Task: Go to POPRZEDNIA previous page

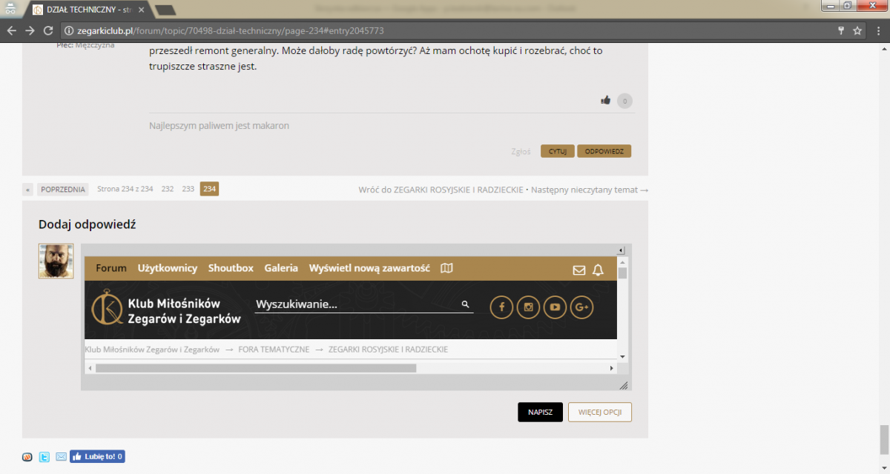Action: [63, 190]
